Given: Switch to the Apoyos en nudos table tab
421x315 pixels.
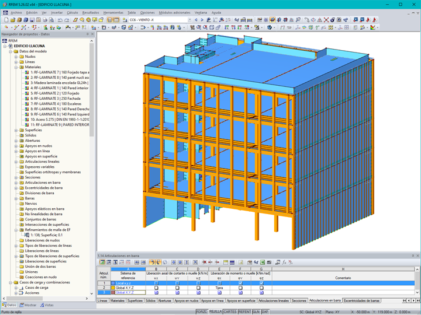Looking at the screenshot, I should click(x=187, y=301).
